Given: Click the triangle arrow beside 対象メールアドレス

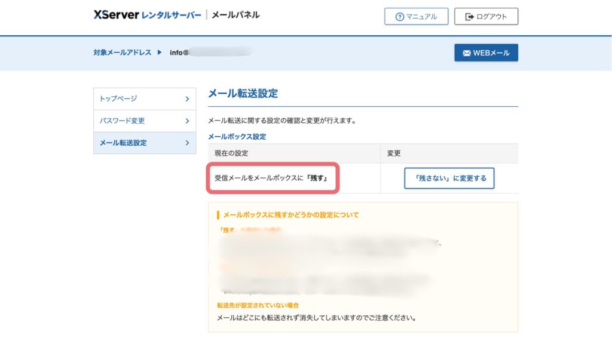Looking at the screenshot, I should 160,53.
